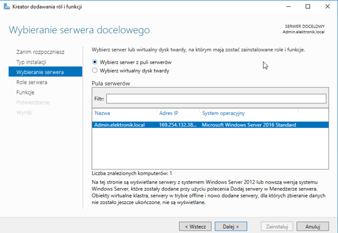Image resolution: width=338 pixels, height=233 pixels.
Task: Open 'Zanim rozpoczniesz' wizard step
Action: pyautogui.click(x=40, y=52)
